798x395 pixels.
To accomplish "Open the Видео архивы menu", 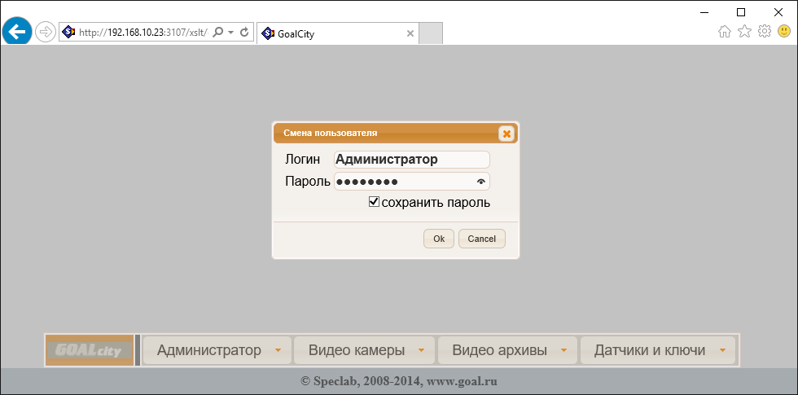I will [x=507, y=350].
